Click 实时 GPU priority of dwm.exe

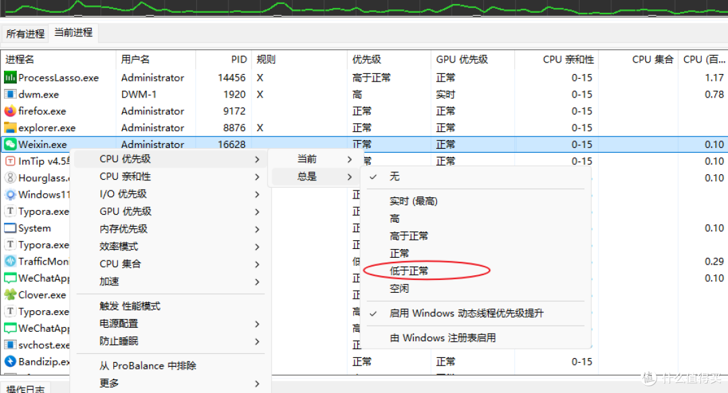click(x=446, y=94)
